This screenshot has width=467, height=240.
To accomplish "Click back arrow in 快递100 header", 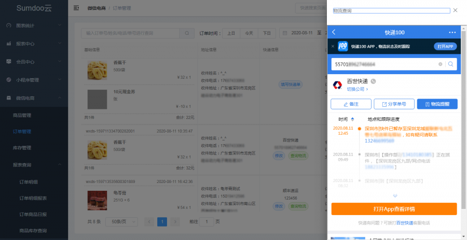I will 334,32.
